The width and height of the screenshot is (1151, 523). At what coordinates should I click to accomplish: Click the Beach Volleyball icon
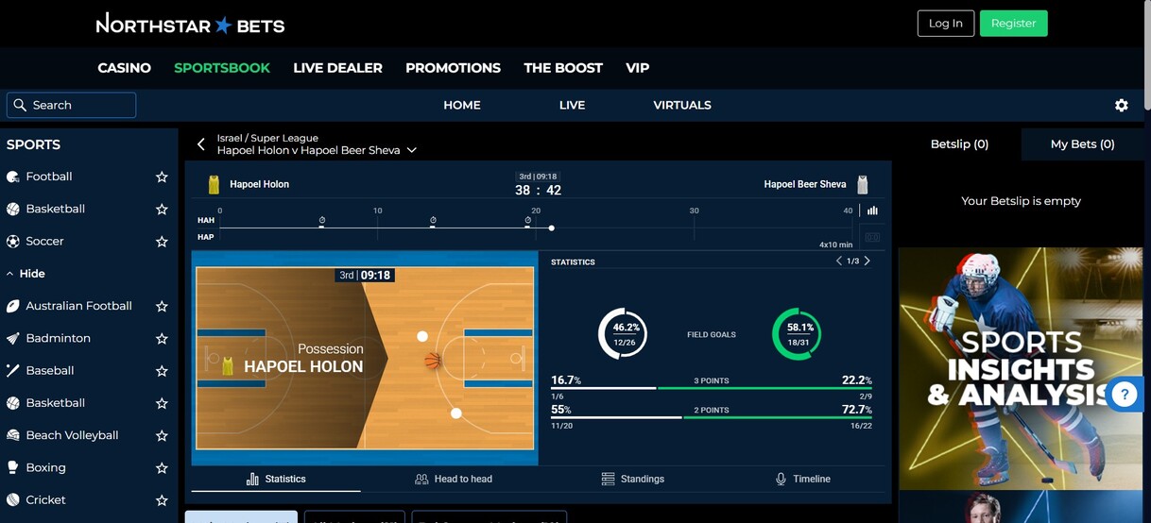pos(13,435)
